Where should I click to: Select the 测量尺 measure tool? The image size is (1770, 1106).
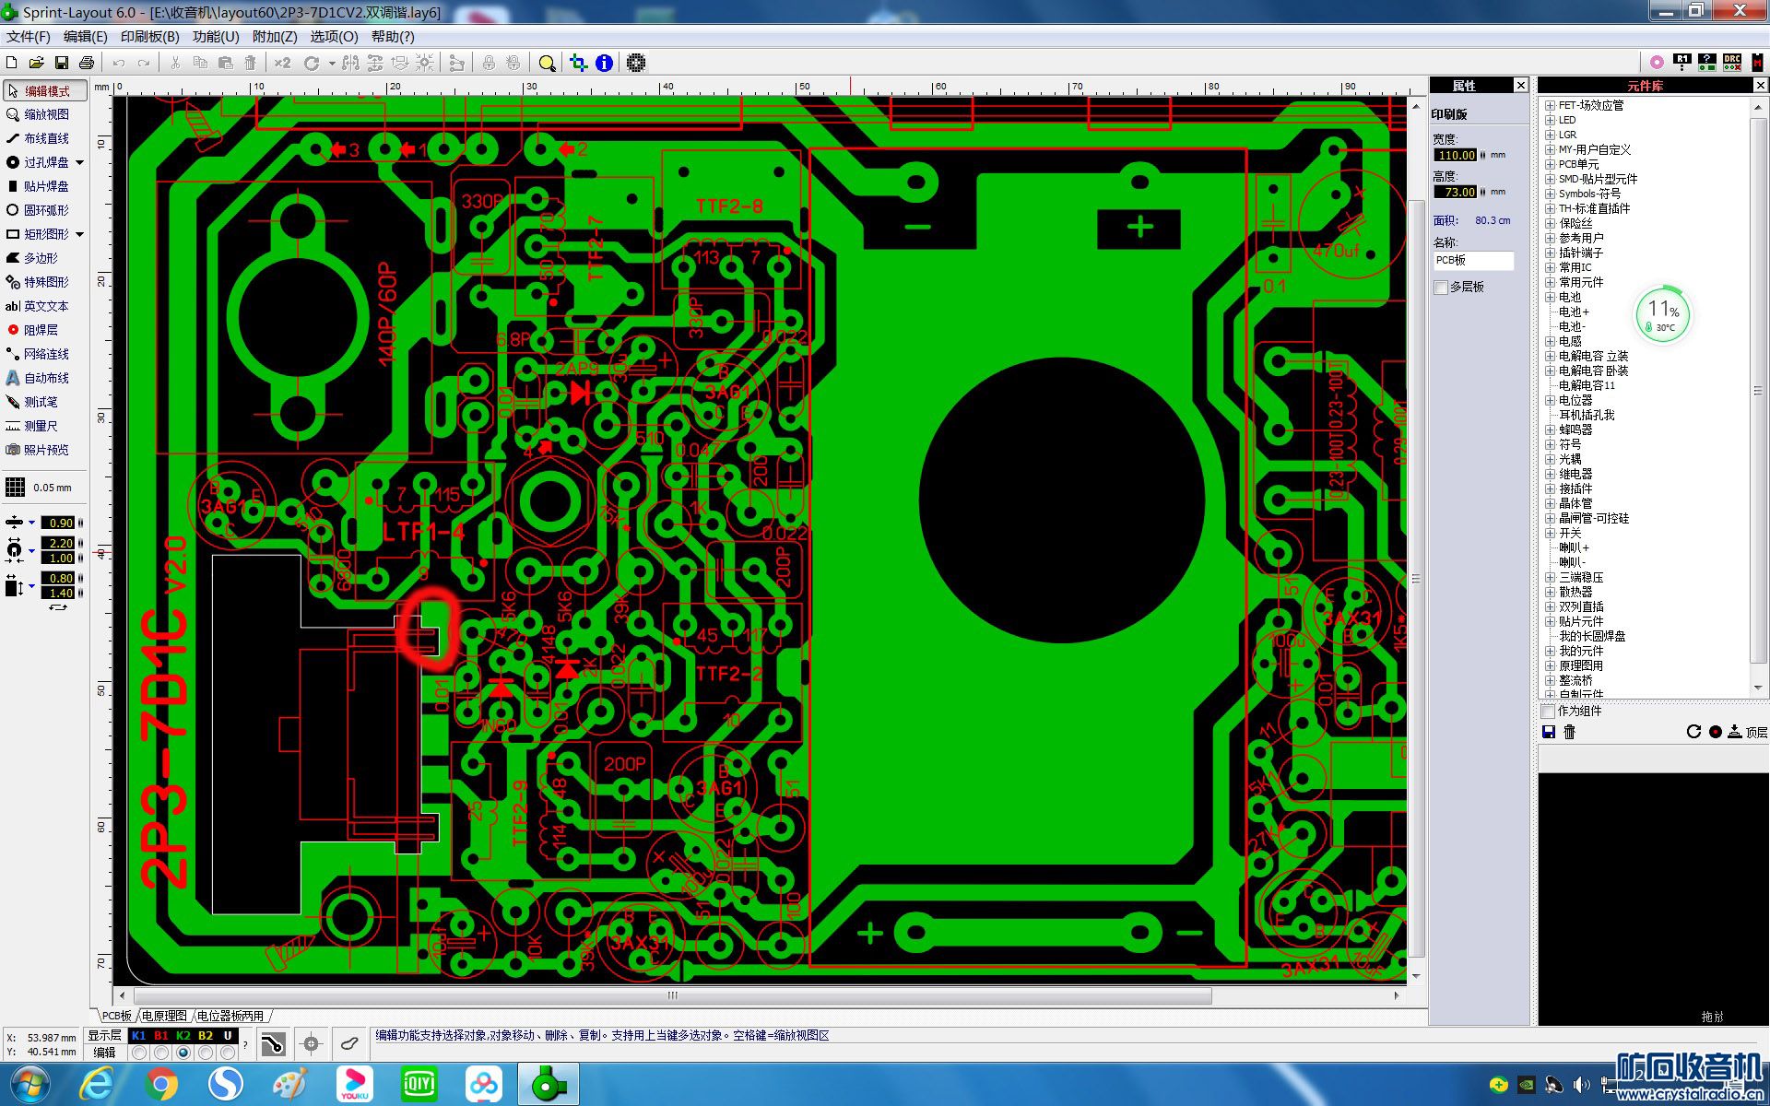point(41,426)
